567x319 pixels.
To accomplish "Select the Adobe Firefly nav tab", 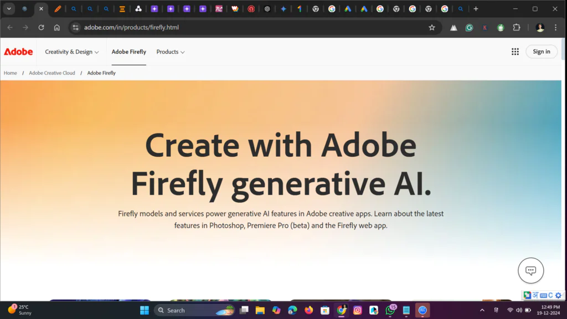I will pos(128,52).
